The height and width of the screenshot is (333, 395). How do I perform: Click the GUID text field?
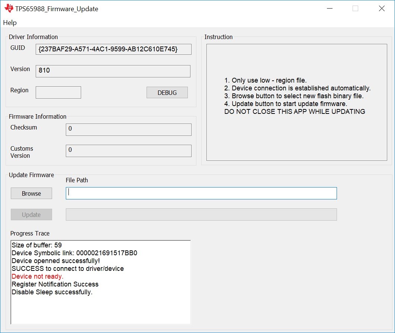tap(113, 49)
